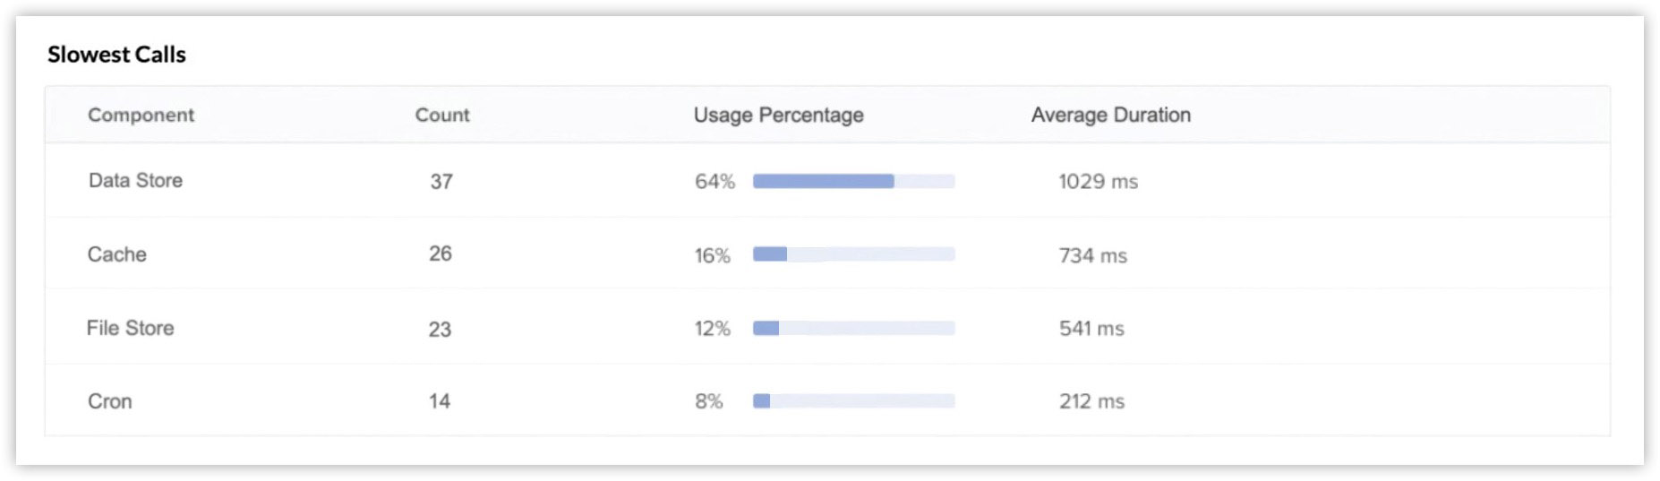The height and width of the screenshot is (481, 1660).
Task: Select the Data Store row label
Action: coord(135,180)
